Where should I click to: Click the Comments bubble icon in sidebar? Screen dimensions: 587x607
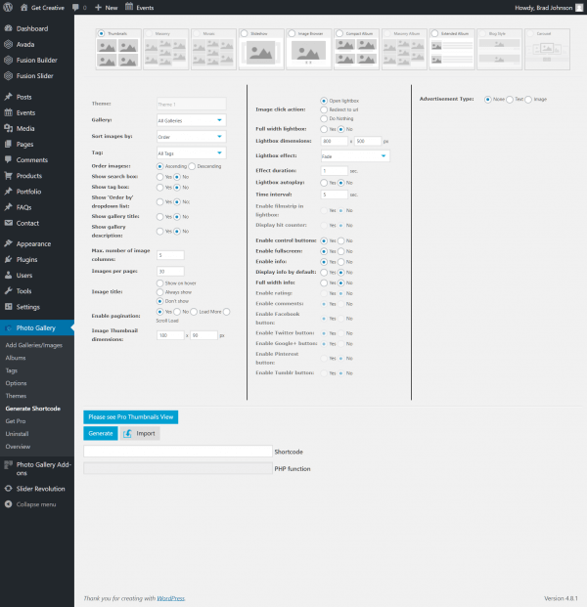point(8,159)
